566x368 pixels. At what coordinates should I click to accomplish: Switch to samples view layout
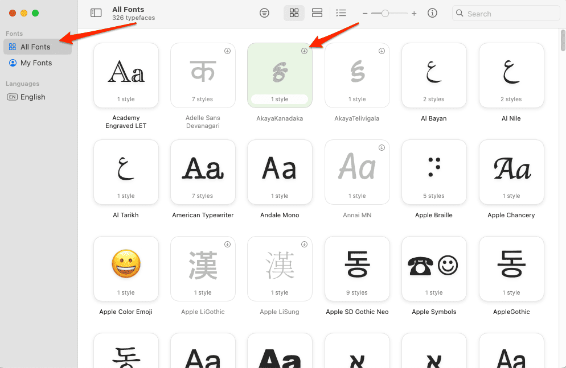click(x=317, y=13)
